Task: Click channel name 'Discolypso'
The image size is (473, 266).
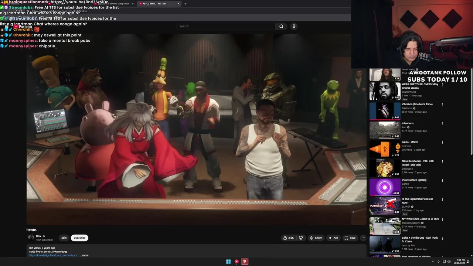Action: pyautogui.click(x=407, y=168)
